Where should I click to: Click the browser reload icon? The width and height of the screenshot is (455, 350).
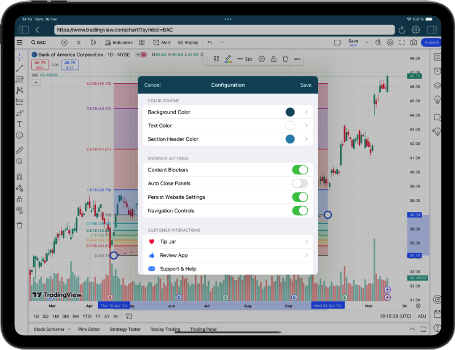(402, 30)
